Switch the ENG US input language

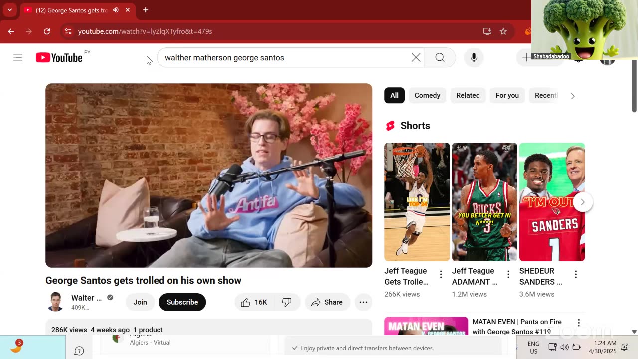(533, 347)
